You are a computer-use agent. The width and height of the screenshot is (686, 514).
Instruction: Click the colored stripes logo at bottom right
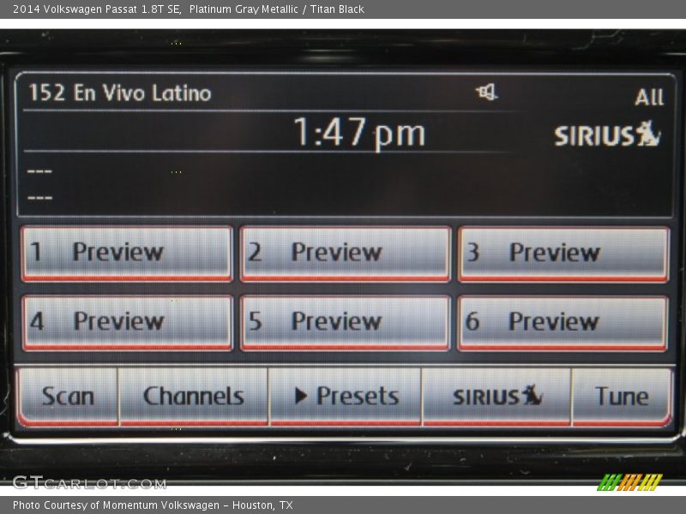(629, 482)
